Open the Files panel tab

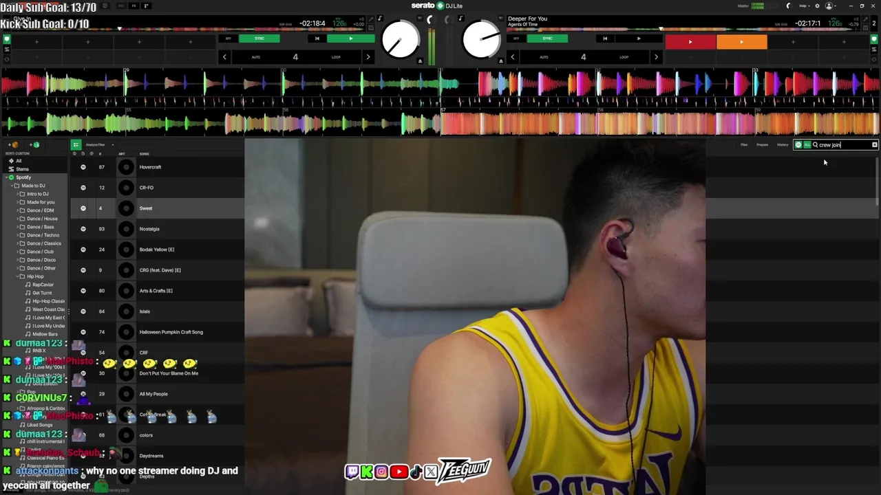744,144
